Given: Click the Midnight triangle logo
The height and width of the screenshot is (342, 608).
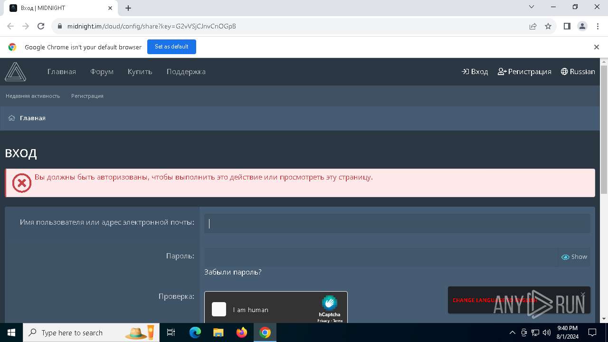Looking at the screenshot, I should click(x=15, y=72).
